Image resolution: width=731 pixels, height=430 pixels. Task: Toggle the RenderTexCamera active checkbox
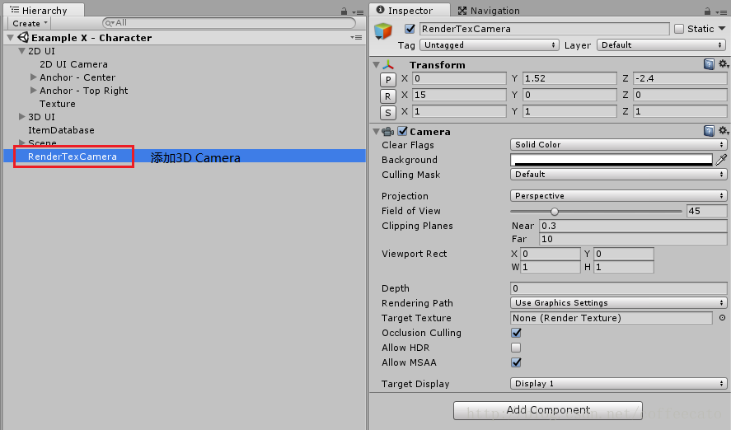coord(410,29)
